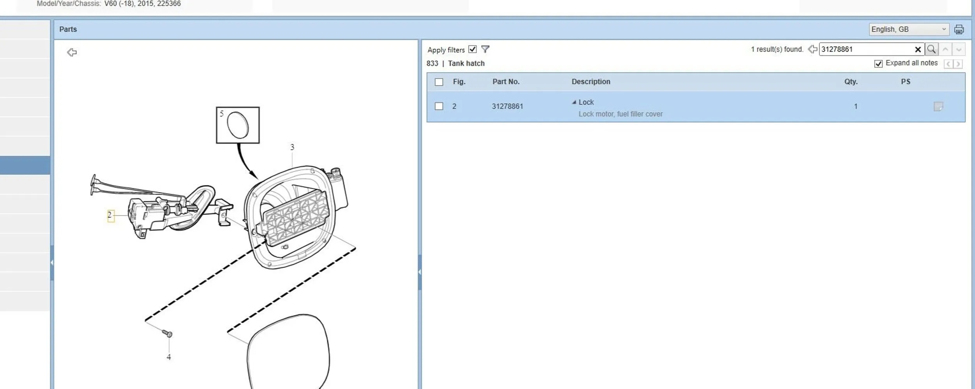Click the PS column header
Viewport: 975px width, 389px height.
point(906,82)
